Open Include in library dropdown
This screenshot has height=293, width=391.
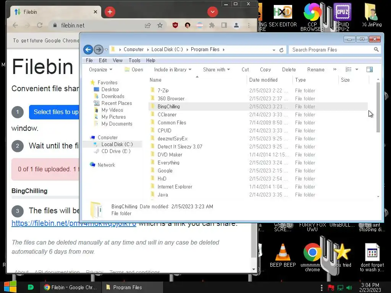coord(173,69)
